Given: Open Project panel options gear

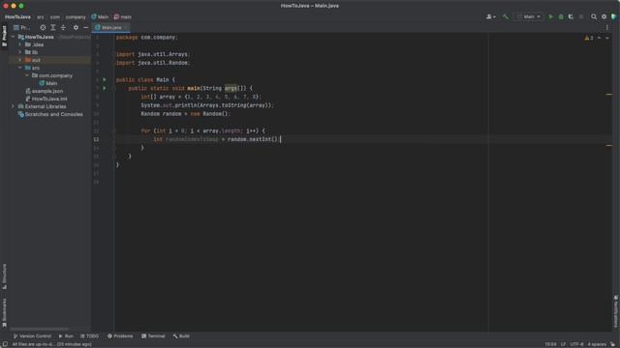Looking at the screenshot, I should [x=76, y=28].
